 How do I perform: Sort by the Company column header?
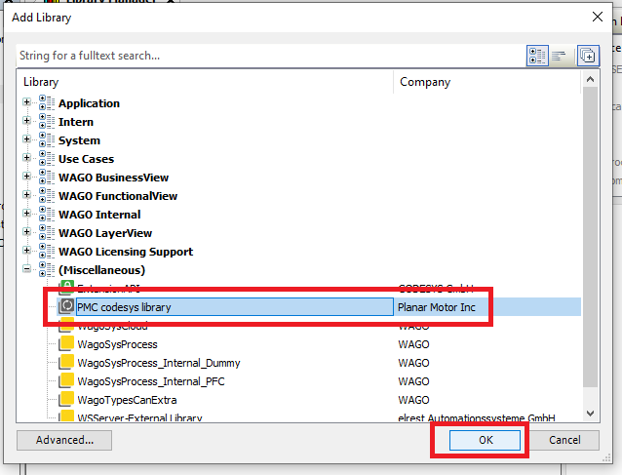[x=487, y=83]
